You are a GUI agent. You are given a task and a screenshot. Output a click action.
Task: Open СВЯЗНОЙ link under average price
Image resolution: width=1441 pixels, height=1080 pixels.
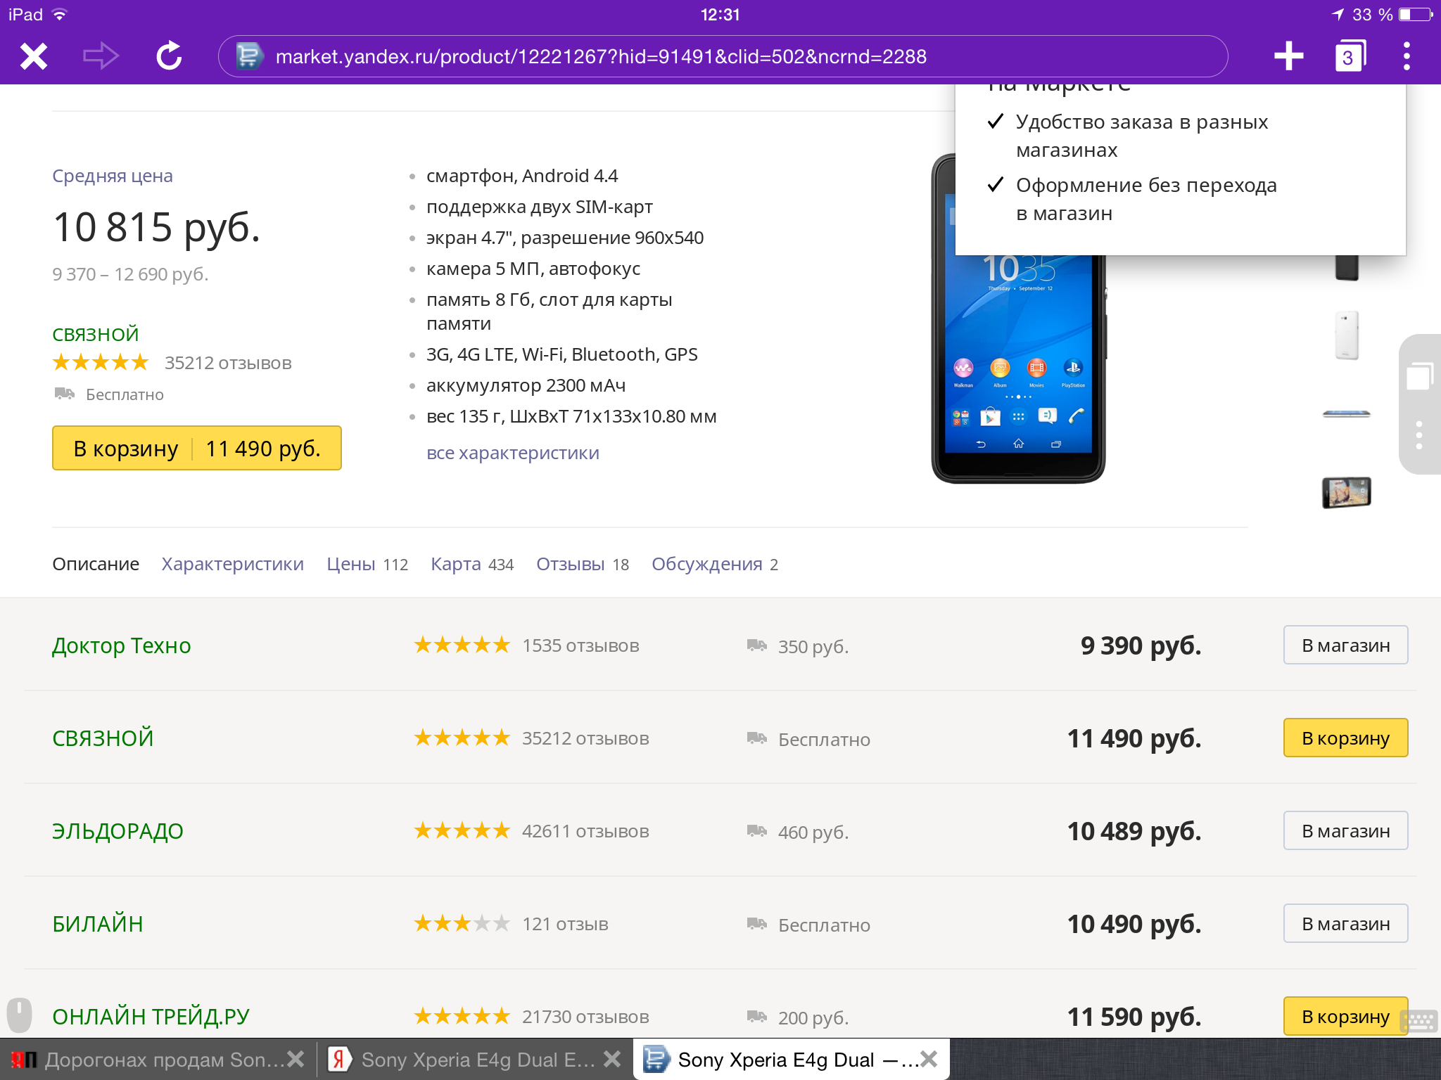[x=96, y=335]
